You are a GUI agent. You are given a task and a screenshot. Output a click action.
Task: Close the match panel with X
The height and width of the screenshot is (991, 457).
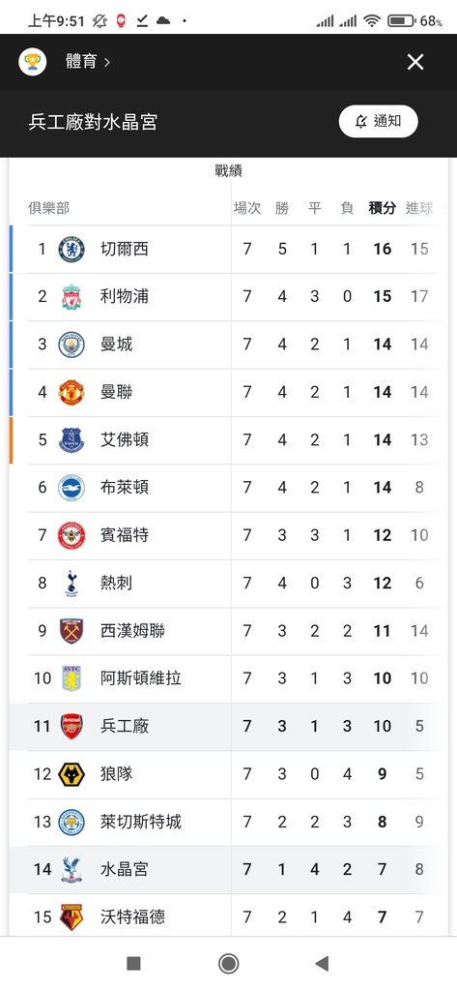pyautogui.click(x=415, y=62)
